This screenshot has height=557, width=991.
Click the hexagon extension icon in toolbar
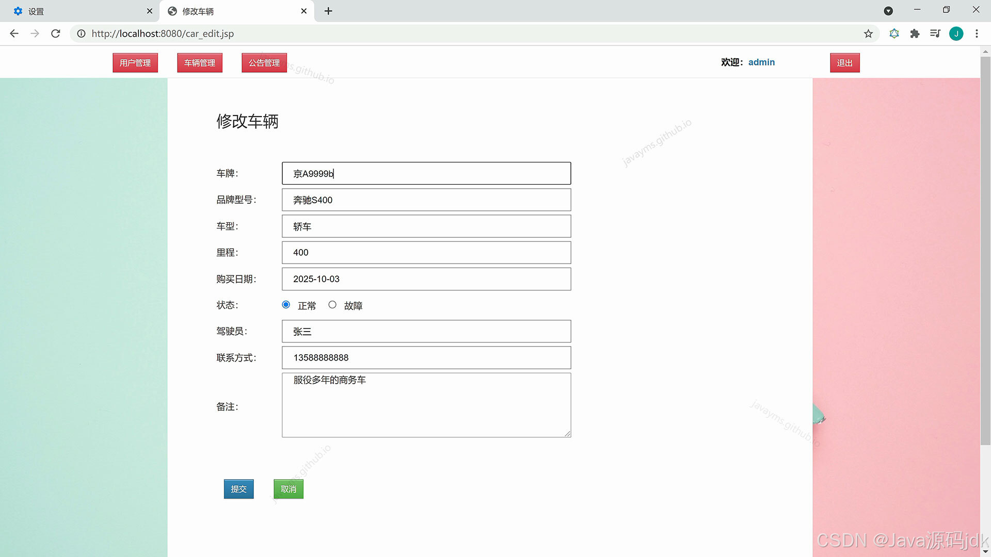tap(894, 34)
